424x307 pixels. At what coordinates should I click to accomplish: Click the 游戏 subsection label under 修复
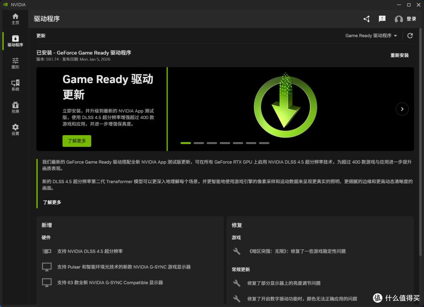(236, 238)
